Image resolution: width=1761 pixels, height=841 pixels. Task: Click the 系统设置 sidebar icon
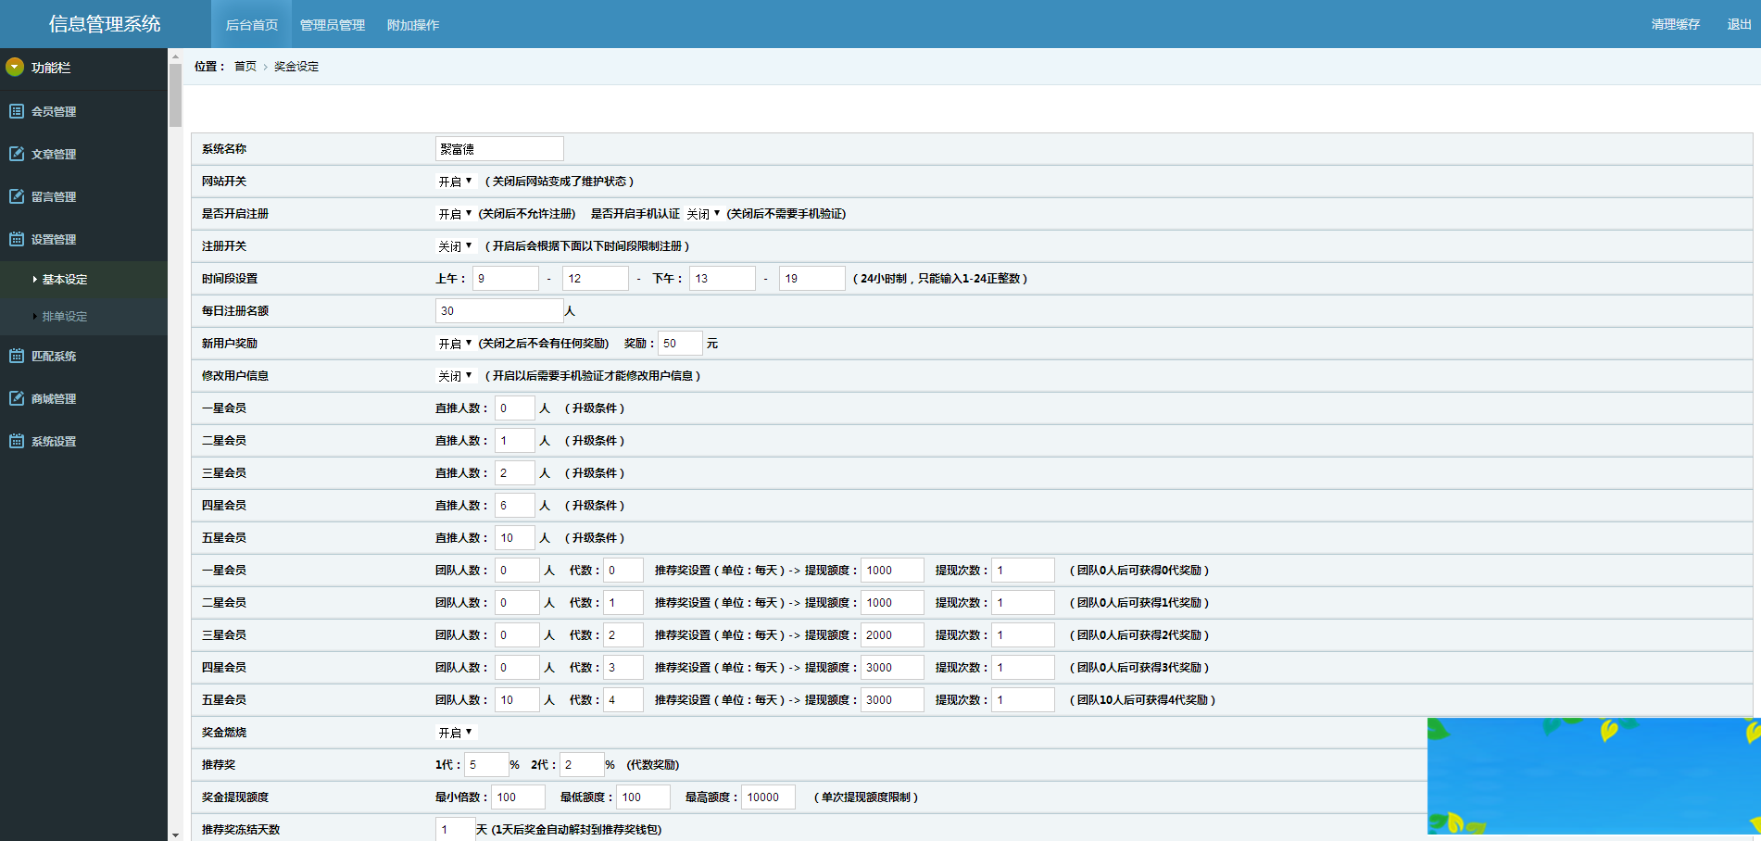tap(17, 441)
